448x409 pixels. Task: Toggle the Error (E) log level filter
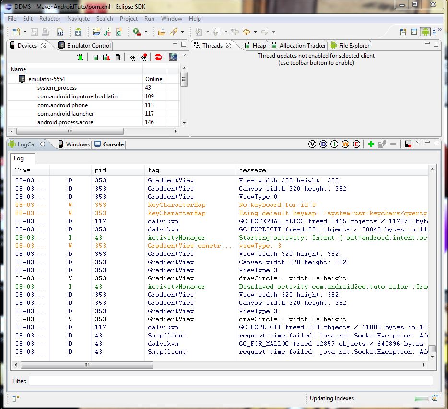click(356, 144)
